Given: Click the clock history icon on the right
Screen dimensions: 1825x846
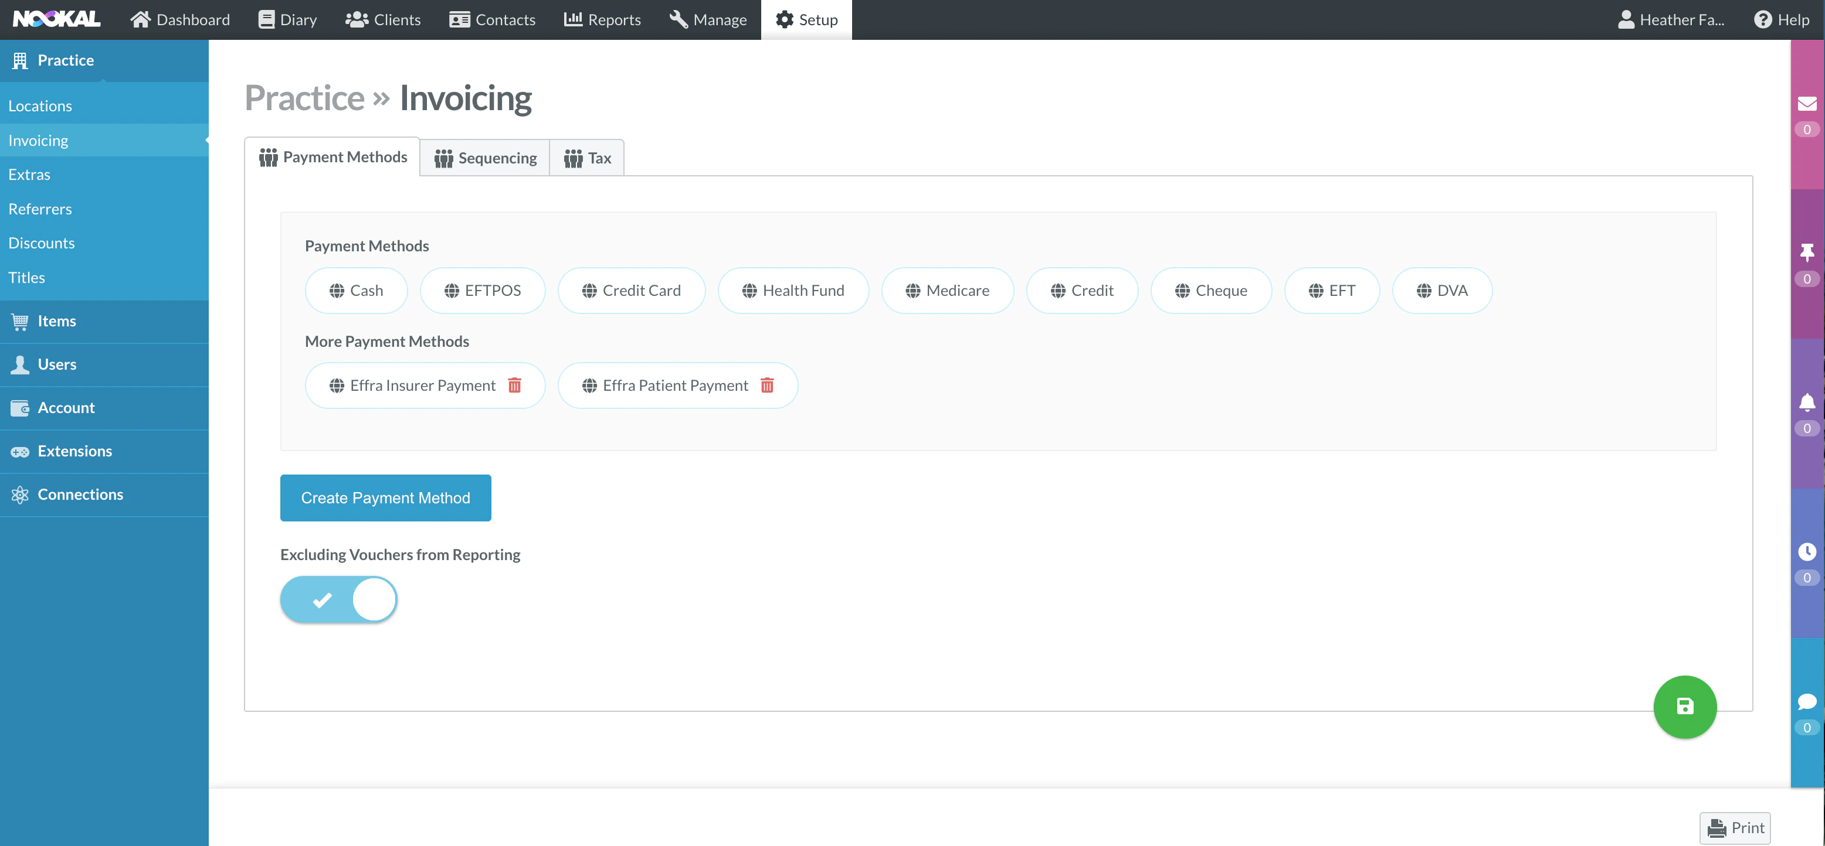Looking at the screenshot, I should (1807, 551).
